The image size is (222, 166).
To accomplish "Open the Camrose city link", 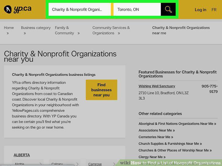I will pos(95,164).
